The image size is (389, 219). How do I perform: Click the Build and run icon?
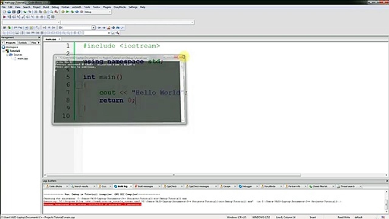coord(72,12)
